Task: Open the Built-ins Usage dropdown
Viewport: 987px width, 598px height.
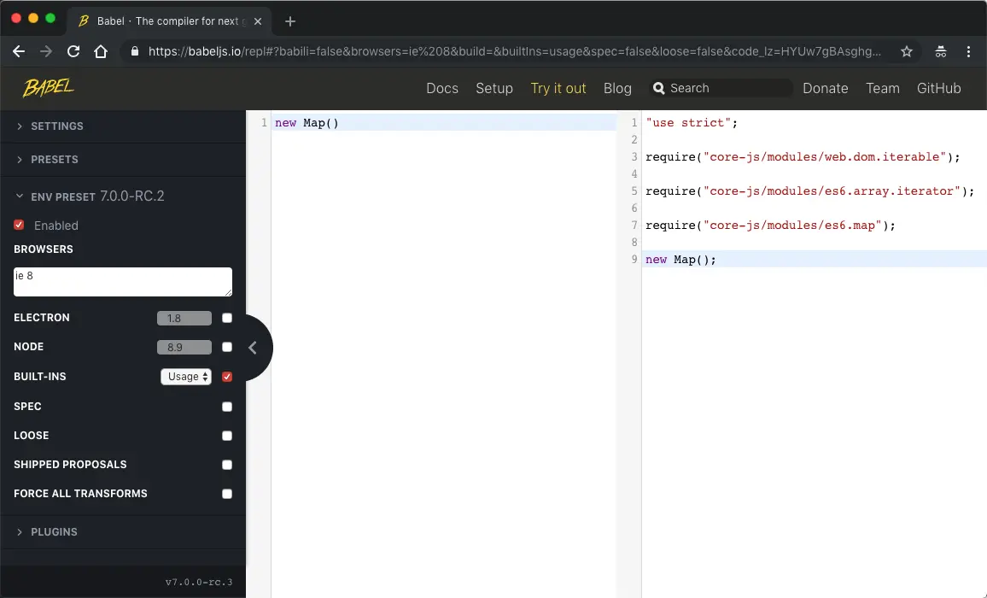Action: pos(185,377)
